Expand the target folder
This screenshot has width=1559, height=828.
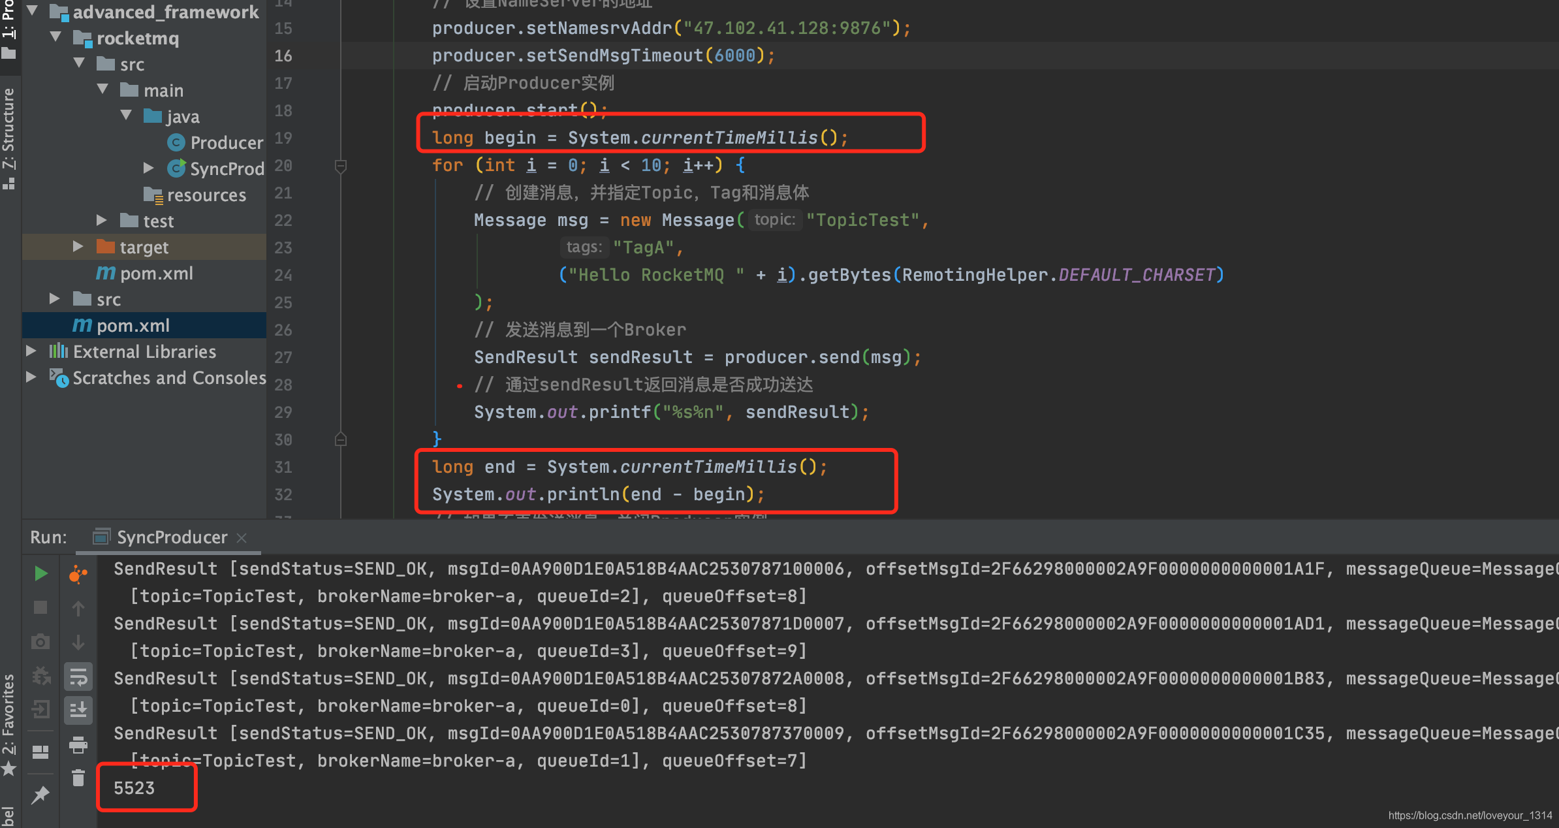pos(78,247)
